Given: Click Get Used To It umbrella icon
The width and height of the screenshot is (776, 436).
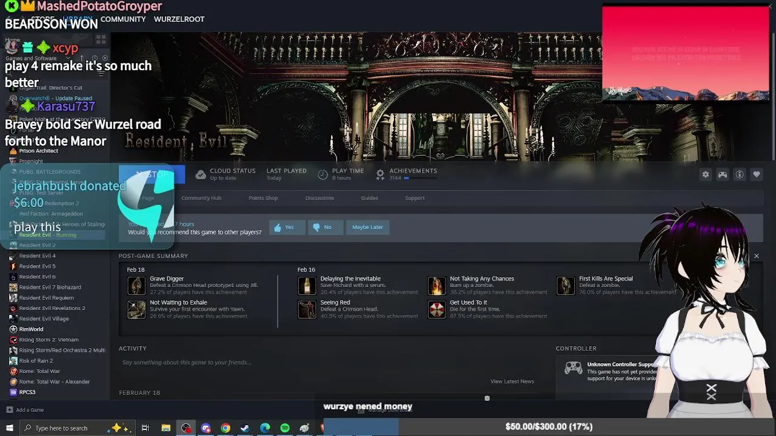Looking at the screenshot, I should [436, 309].
